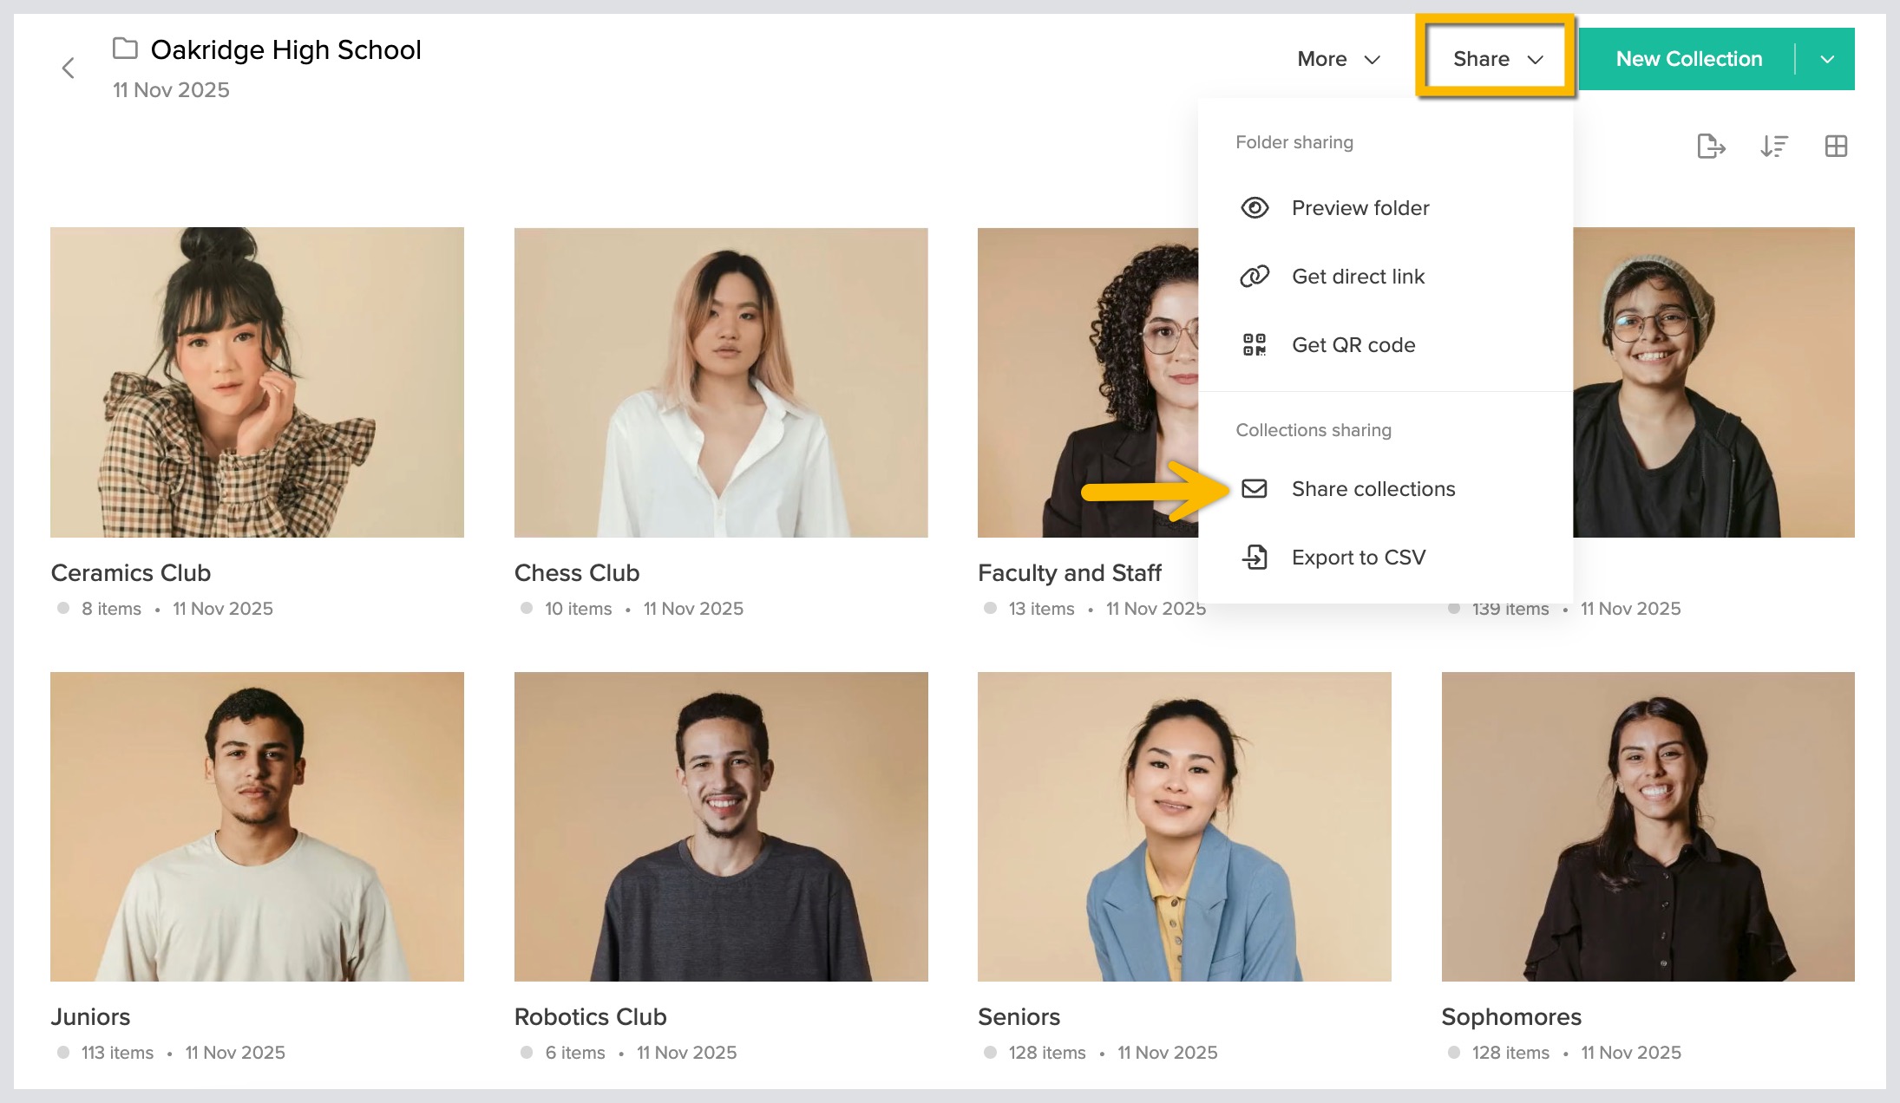The width and height of the screenshot is (1900, 1103).
Task: Open the Seniors cover photo
Action: click(x=1184, y=826)
